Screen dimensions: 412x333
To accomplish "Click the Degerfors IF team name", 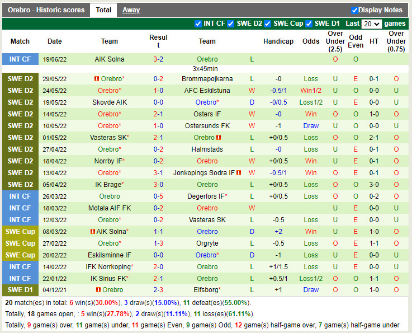I will (x=206, y=196).
